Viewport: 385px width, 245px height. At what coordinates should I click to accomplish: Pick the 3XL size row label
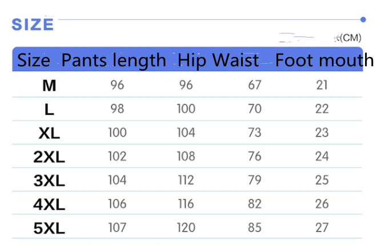click(x=50, y=181)
